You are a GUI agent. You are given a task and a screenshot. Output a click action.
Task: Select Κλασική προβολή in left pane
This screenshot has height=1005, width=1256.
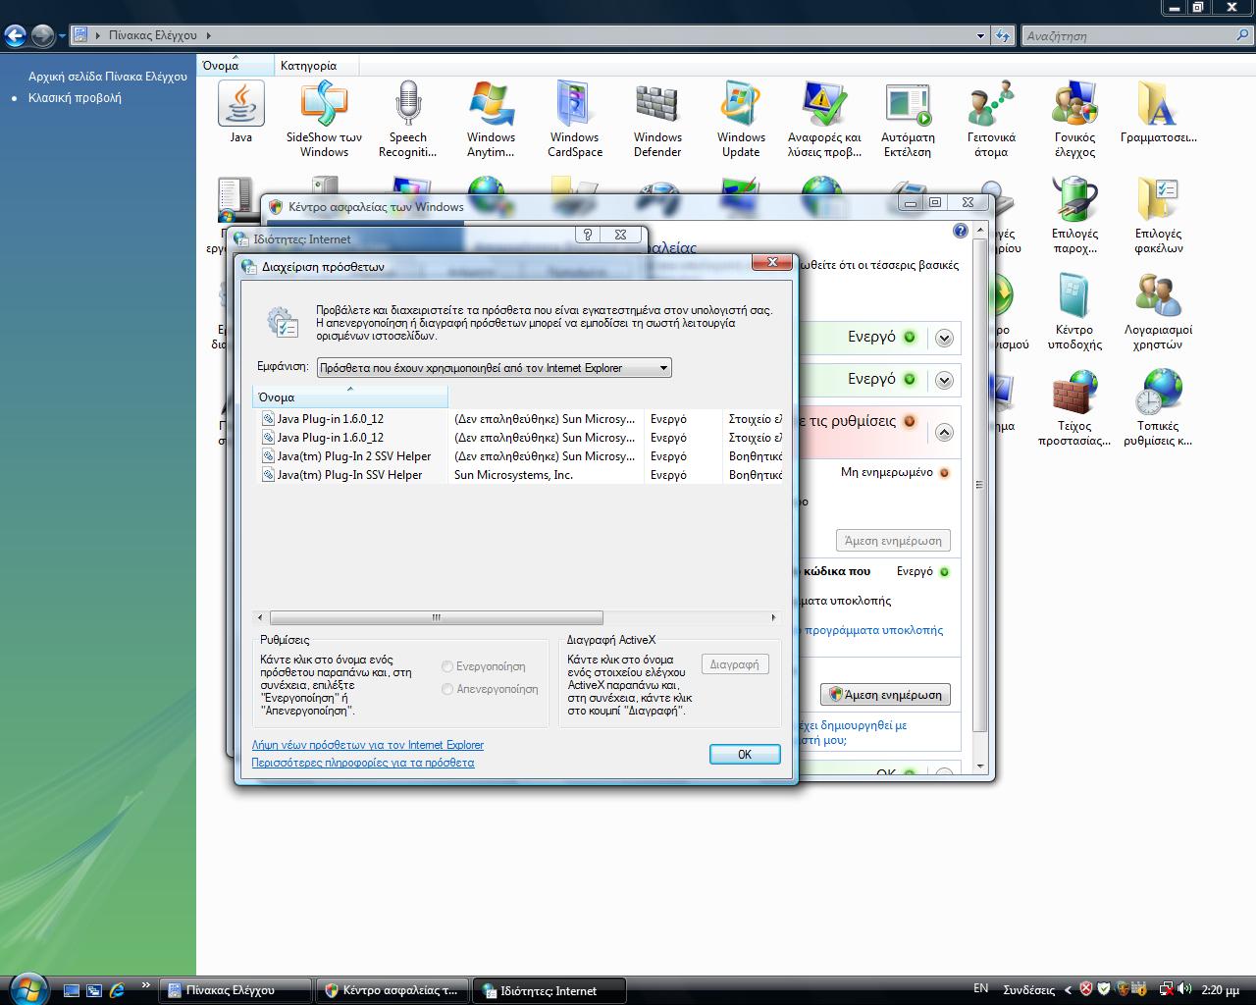tap(75, 97)
